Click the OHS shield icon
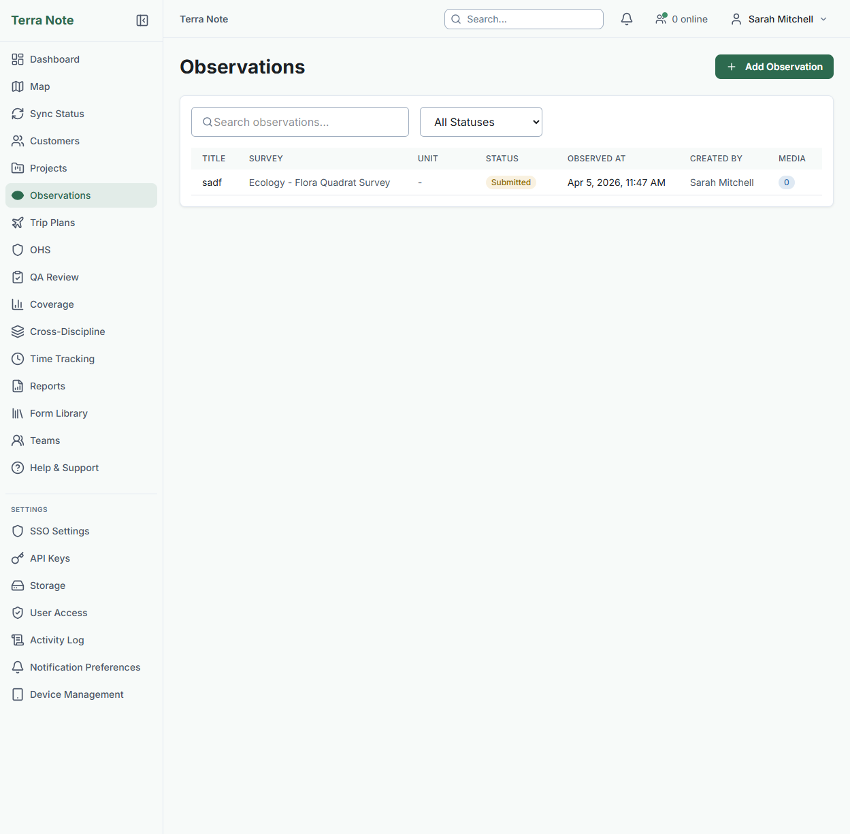The width and height of the screenshot is (850, 834). click(x=18, y=250)
